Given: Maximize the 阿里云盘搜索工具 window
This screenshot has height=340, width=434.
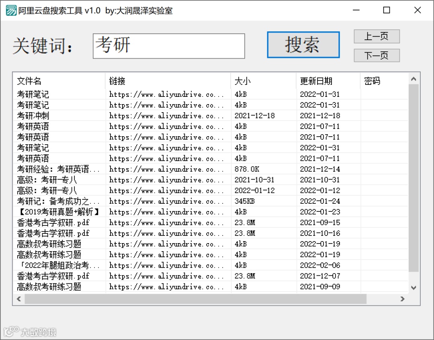Looking at the screenshot, I should (x=387, y=10).
